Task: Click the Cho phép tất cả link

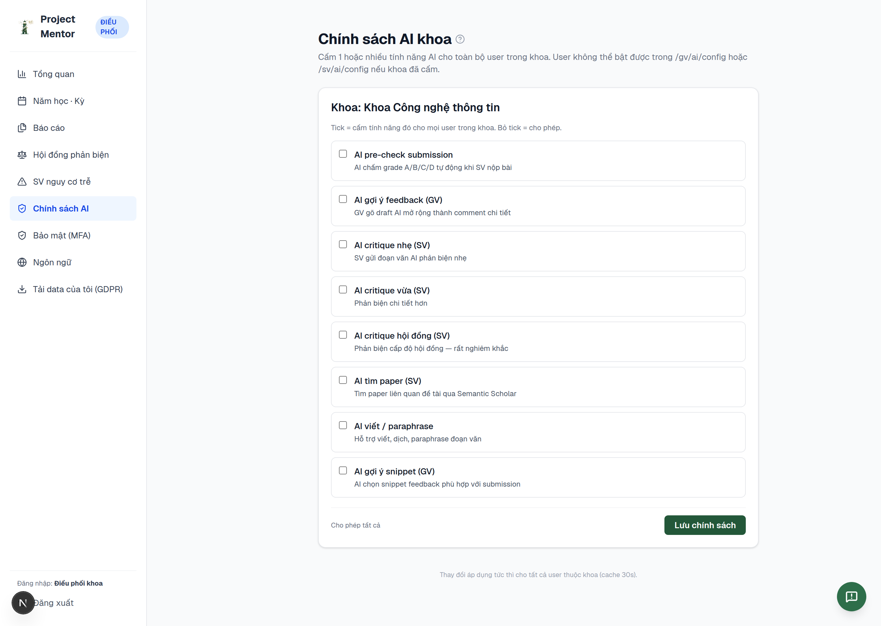Action: [x=355, y=525]
